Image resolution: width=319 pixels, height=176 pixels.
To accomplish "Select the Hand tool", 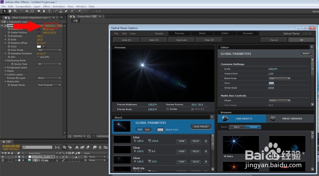I will (x=10, y=11).
